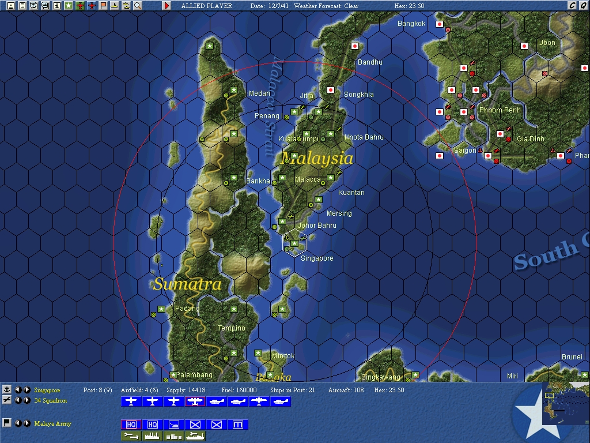Select the first fighter aircraft unit icon
Image resolution: width=590 pixels, height=443 pixels.
131,401
